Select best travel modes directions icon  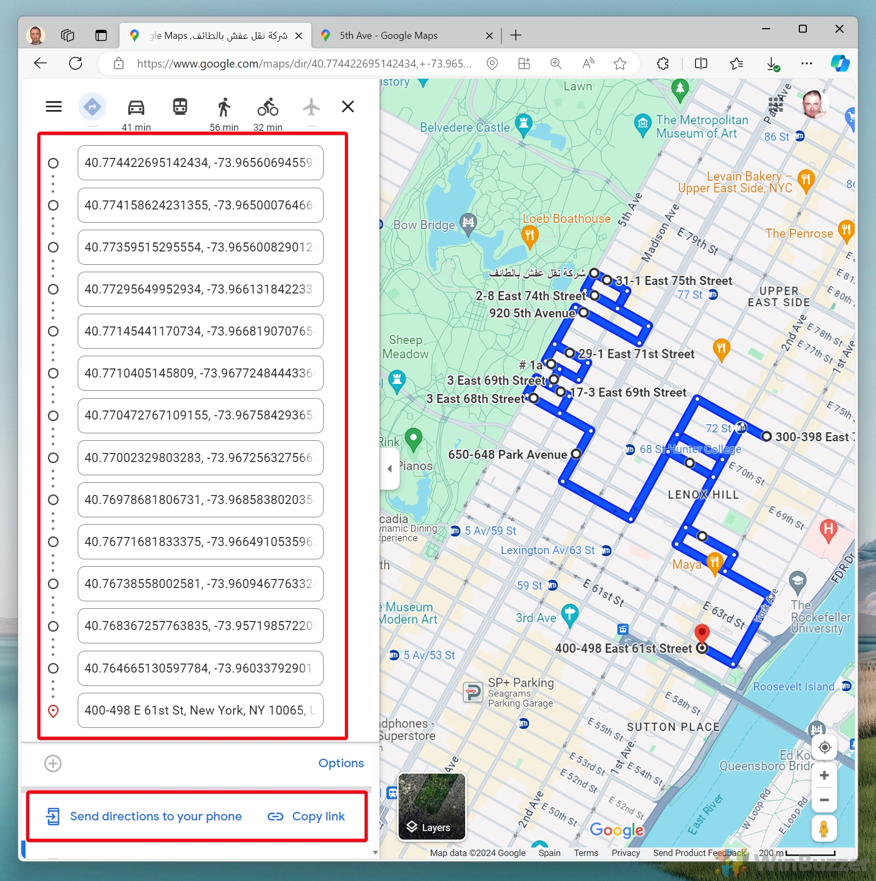[93, 107]
